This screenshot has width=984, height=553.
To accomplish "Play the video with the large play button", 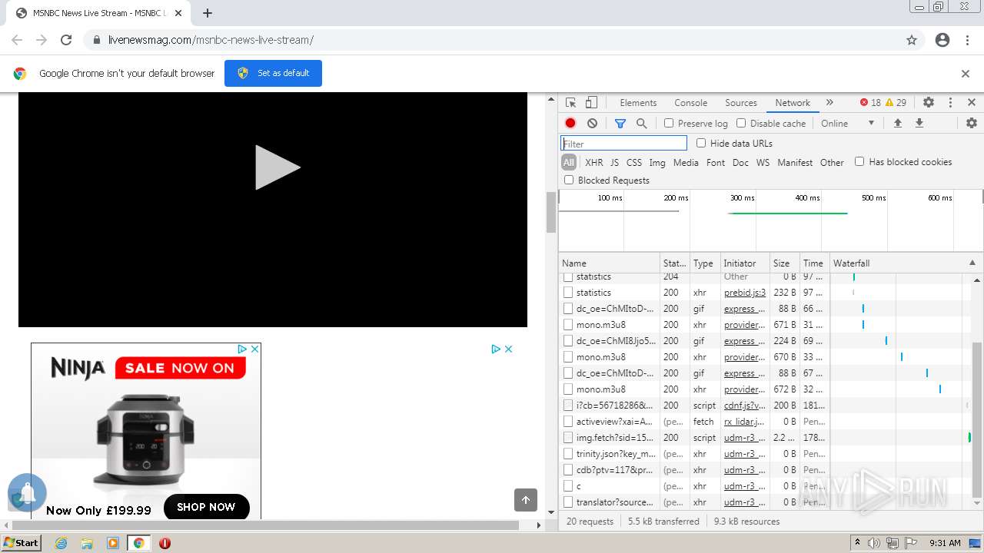I will [x=277, y=167].
